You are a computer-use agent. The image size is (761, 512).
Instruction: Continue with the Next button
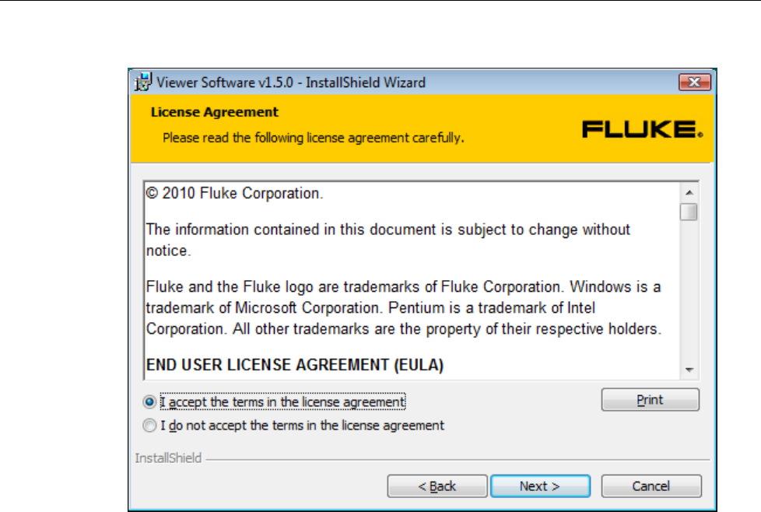click(x=540, y=486)
